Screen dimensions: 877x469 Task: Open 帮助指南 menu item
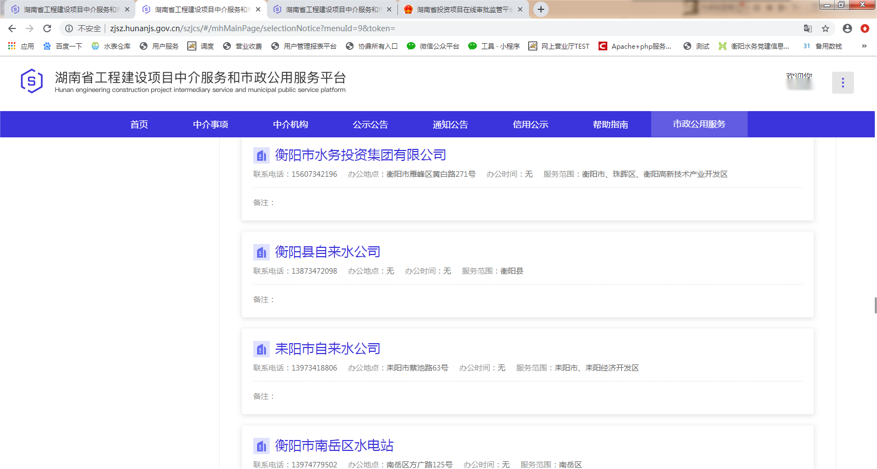tap(610, 124)
